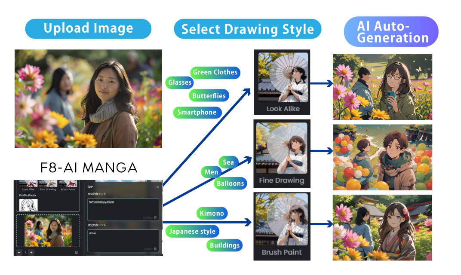This screenshot has height=275, width=461.
Task: Open the generated image with kimono girl
Action: (382, 228)
